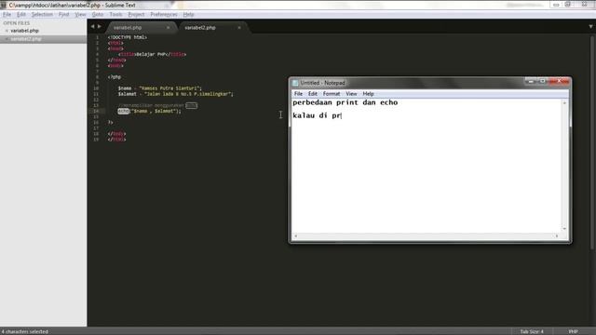Go to next tab with right arrow
This screenshot has width=596, height=335.
click(100, 27)
